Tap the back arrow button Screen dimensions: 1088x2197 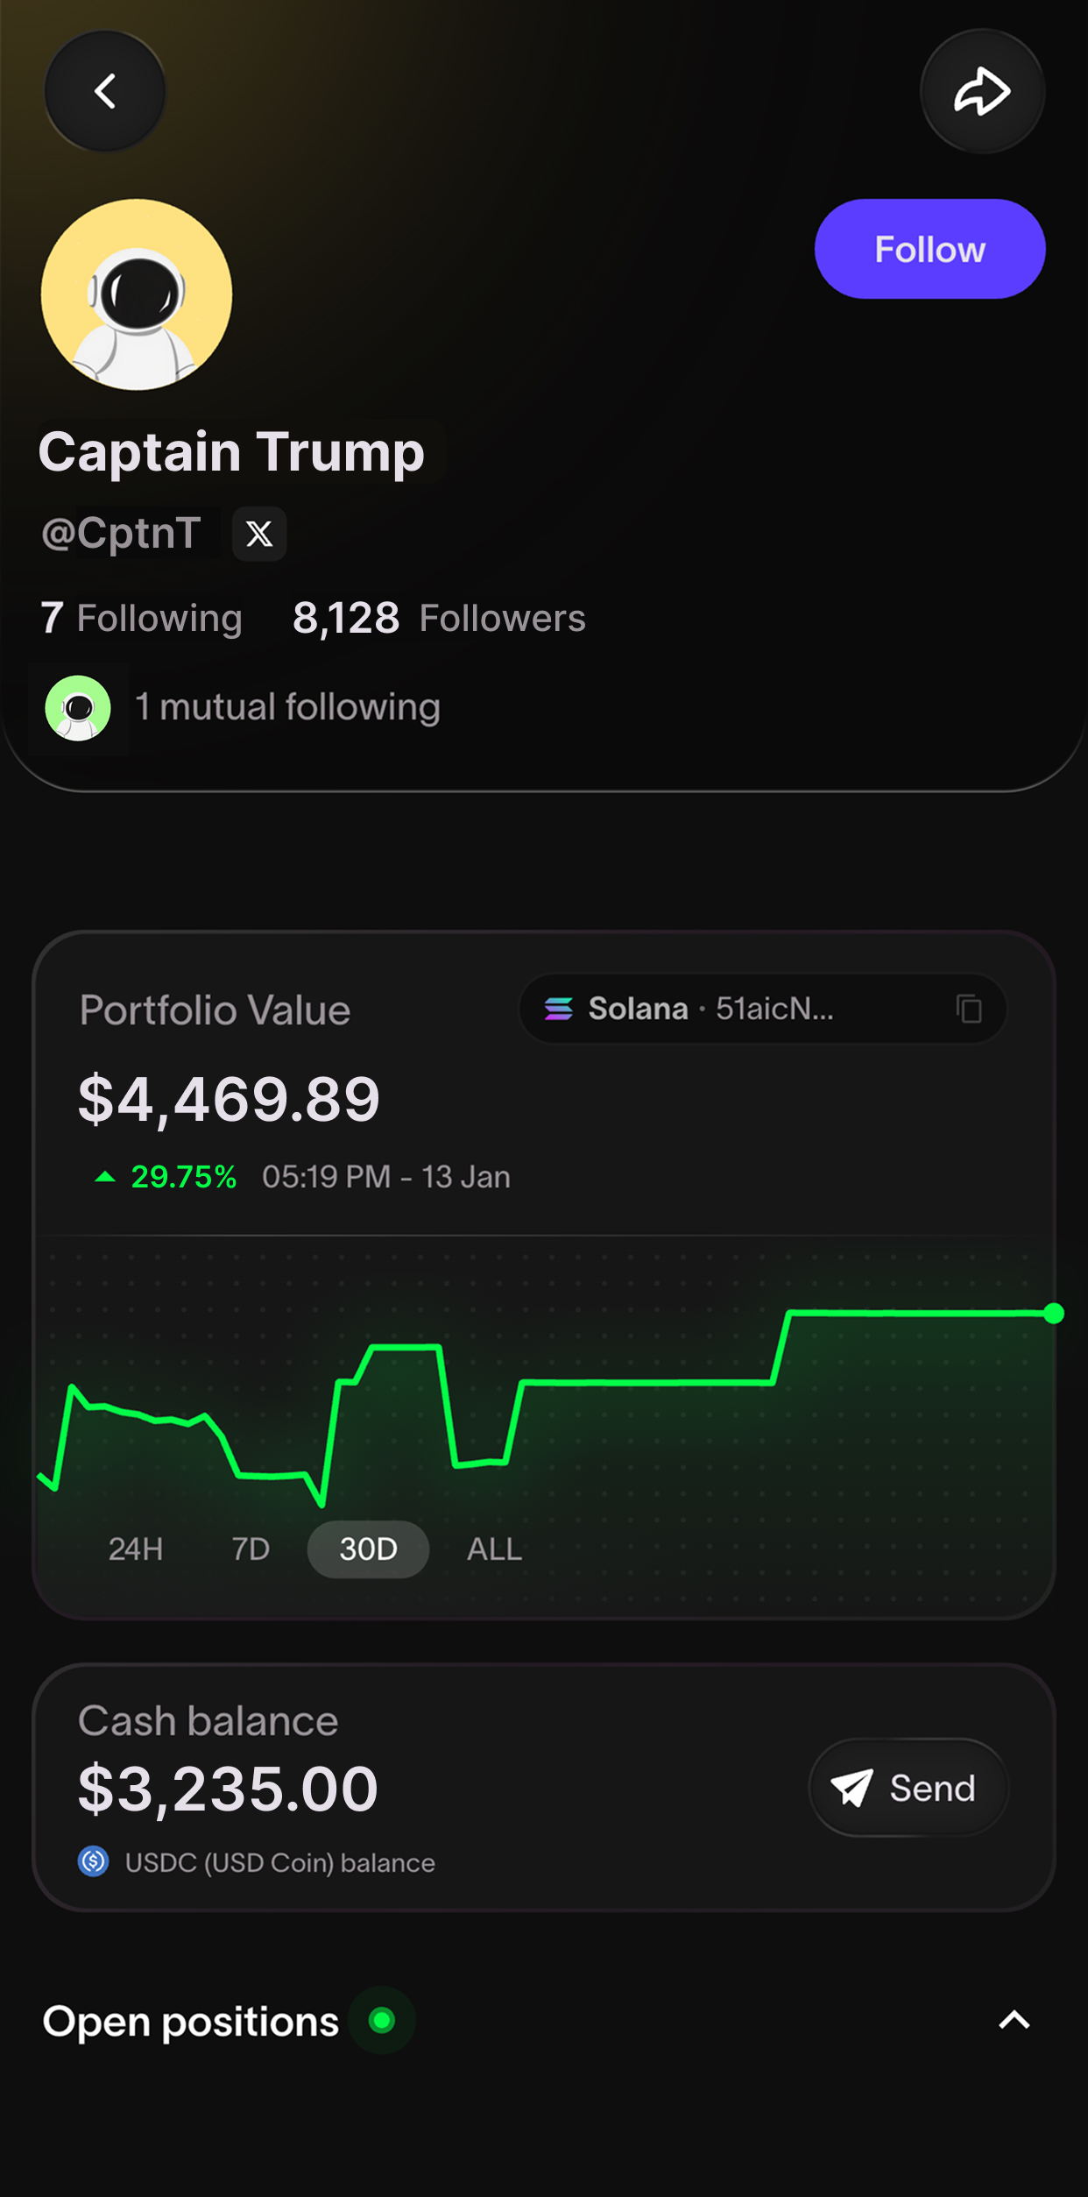pos(105,91)
